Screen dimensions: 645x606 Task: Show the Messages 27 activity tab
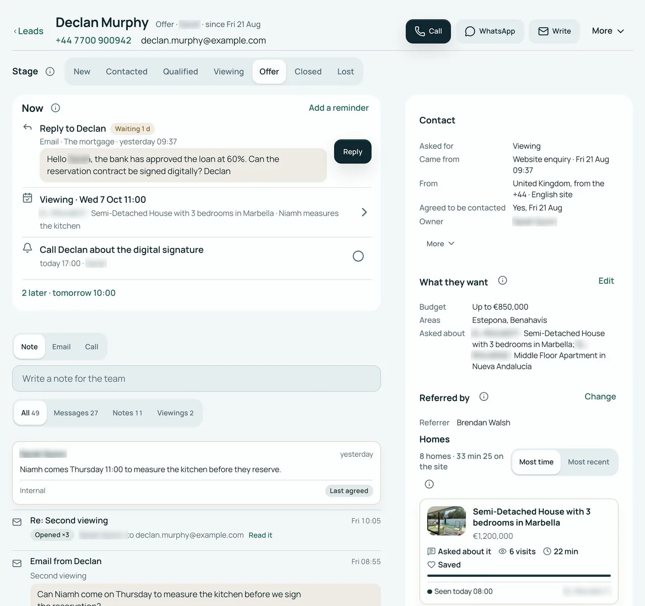[x=76, y=413]
